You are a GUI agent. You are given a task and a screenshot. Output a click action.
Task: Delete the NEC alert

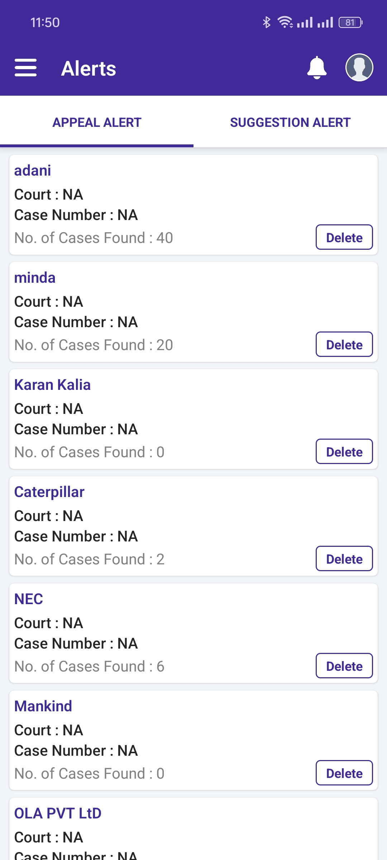pyautogui.click(x=344, y=666)
